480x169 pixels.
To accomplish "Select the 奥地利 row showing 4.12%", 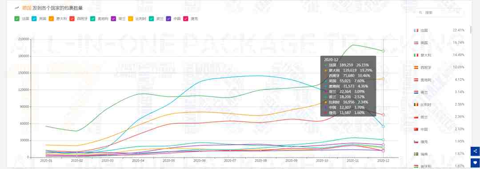I will pos(439,80).
